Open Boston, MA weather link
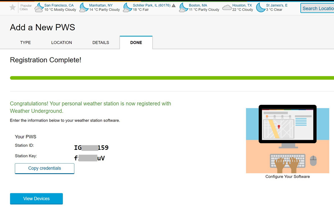 click(198, 5)
